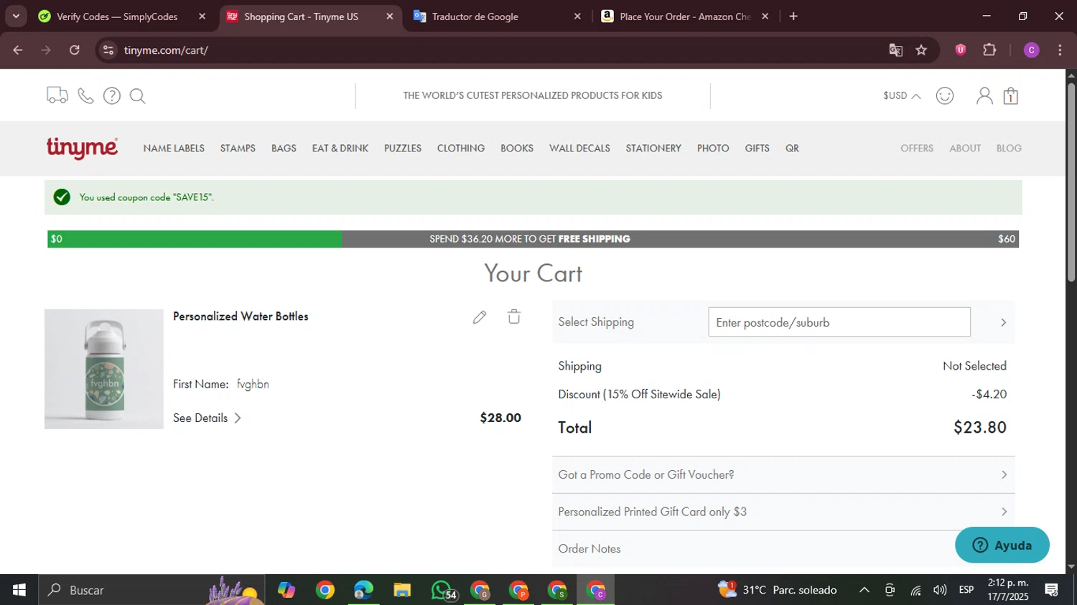1077x605 pixels.
Task: Open the ABOUT link
Action: (965, 148)
